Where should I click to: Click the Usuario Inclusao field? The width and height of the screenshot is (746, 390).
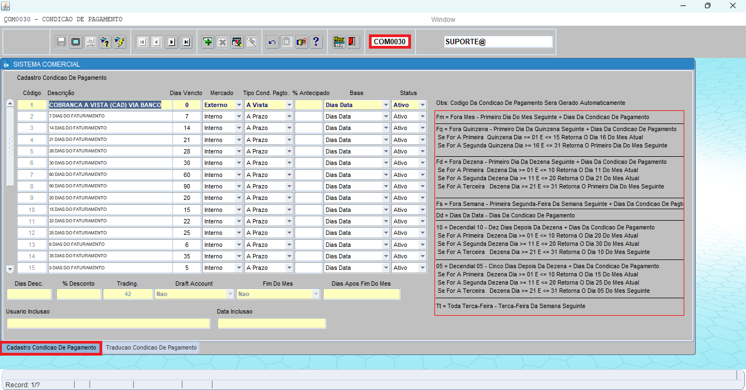(x=108, y=323)
